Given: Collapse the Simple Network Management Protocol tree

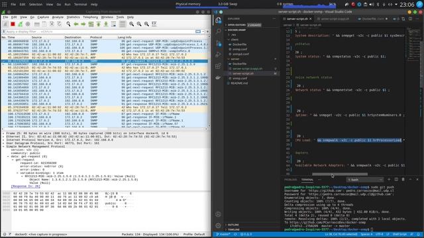Looking at the screenshot, I should pyautogui.click(x=3, y=147).
